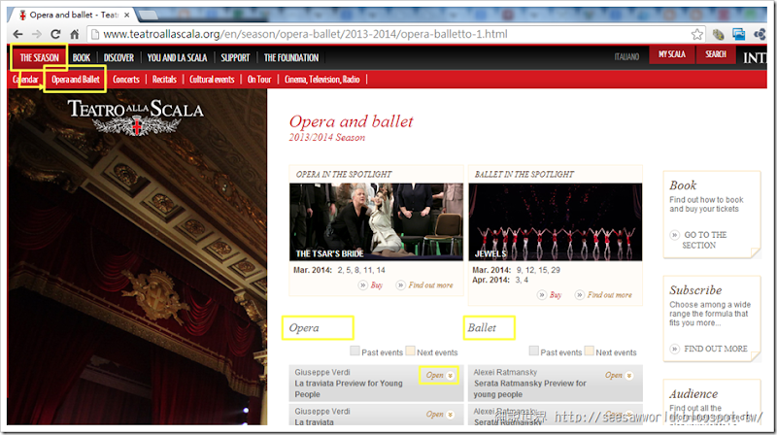Click the Ballet section heading
777x435 pixels.
pyautogui.click(x=482, y=327)
